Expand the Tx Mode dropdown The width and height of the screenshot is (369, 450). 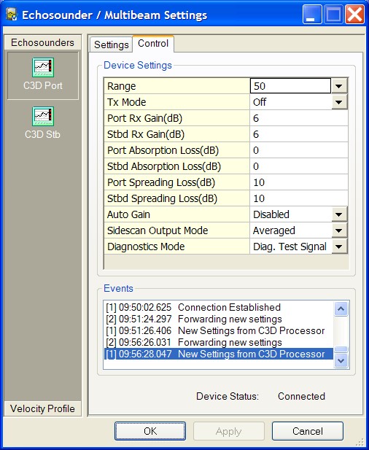(x=339, y=102)
